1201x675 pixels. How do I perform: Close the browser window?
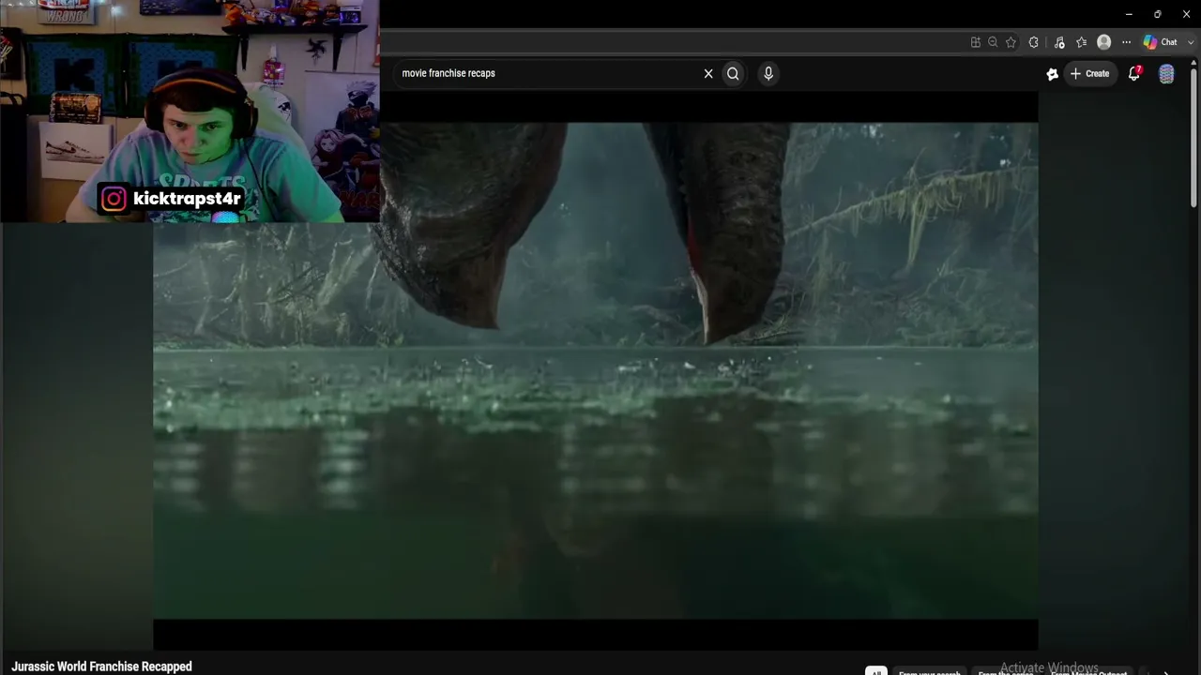point(1186,14)
